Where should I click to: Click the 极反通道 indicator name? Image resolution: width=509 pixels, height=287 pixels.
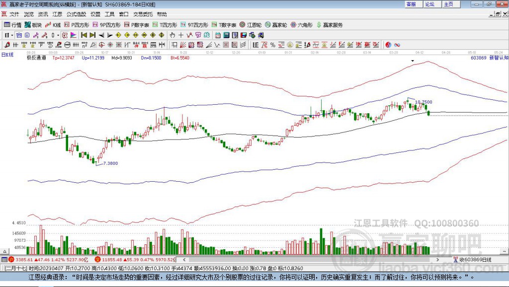tap(36, 58)
